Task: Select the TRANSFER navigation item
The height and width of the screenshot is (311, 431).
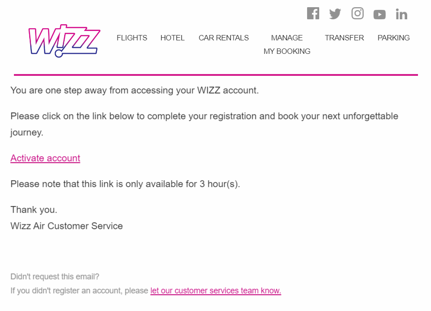Action: (x=344, y=38)
